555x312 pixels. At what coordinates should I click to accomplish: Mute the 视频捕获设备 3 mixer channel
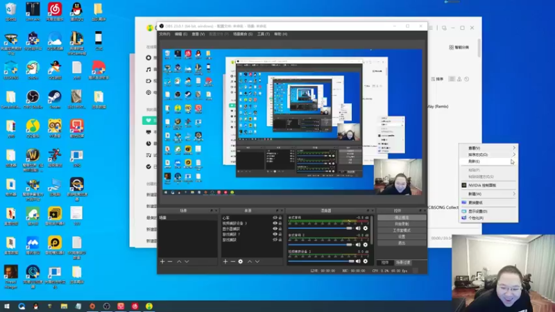358,261
